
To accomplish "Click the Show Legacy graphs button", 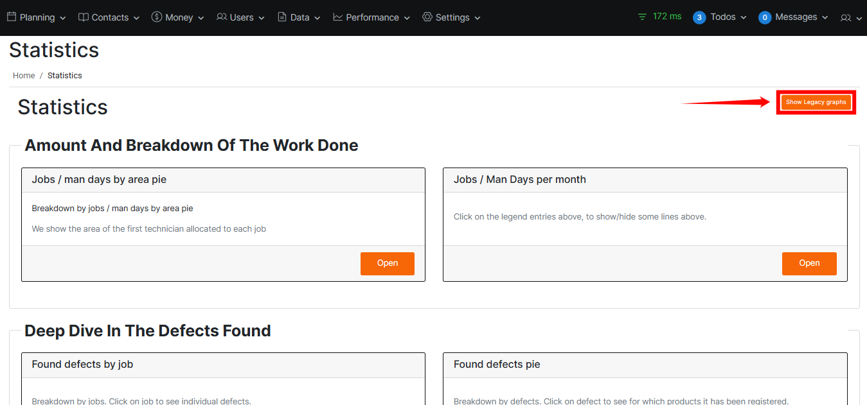I will click(x=816, y=102).
